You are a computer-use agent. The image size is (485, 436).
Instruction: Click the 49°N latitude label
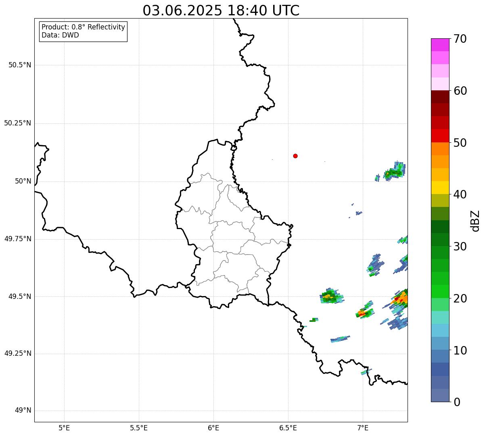coord(23,411)
